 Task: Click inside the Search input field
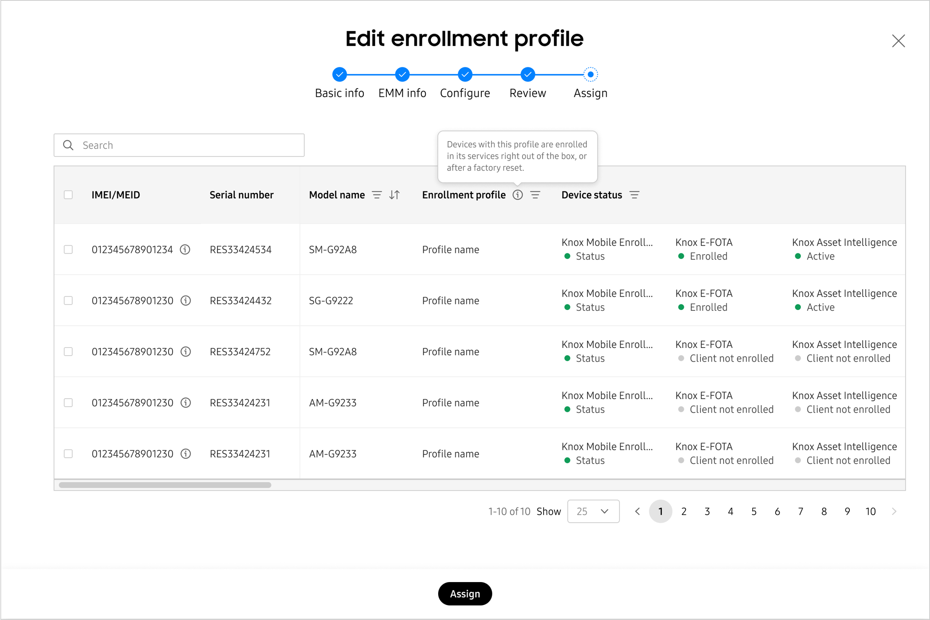(179, 145)
